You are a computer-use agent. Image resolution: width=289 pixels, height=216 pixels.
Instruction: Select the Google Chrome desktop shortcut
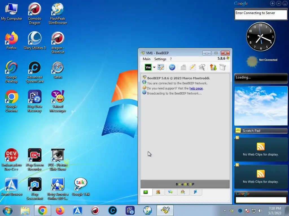[x=11, y=101]
